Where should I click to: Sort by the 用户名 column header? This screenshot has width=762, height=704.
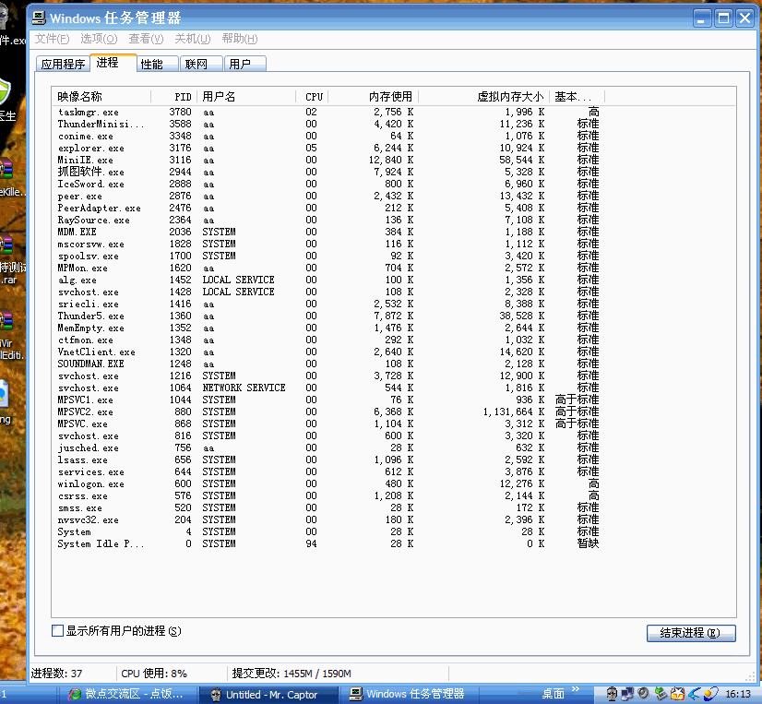coord(246,96)
